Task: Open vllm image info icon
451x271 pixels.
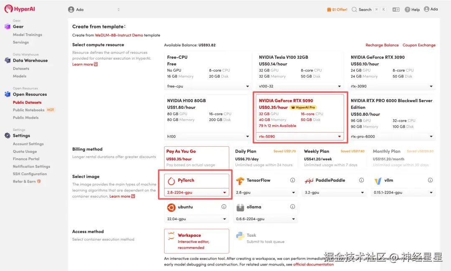Action: coord(430,180)
